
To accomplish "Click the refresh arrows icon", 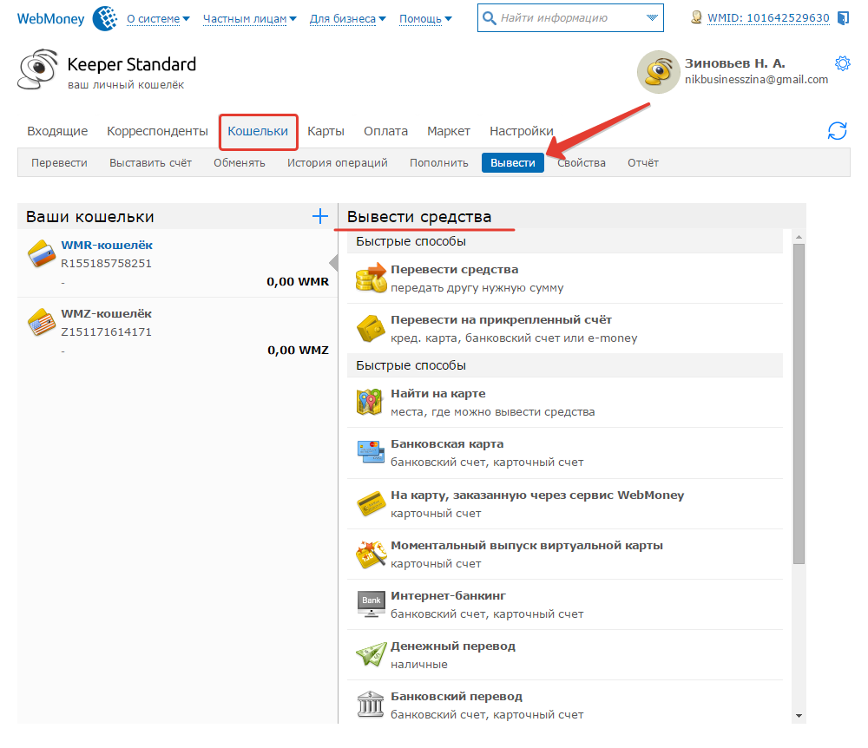I will (x=837, y=131).
